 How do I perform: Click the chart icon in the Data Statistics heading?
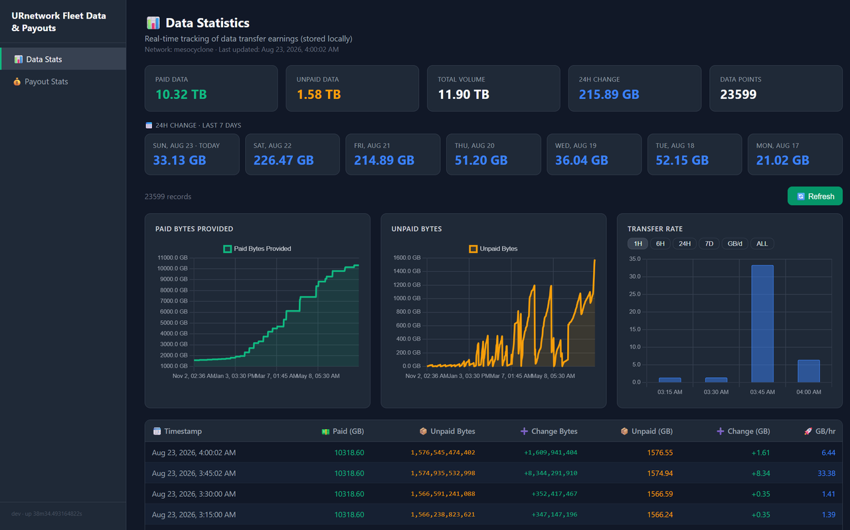point(153,23)
